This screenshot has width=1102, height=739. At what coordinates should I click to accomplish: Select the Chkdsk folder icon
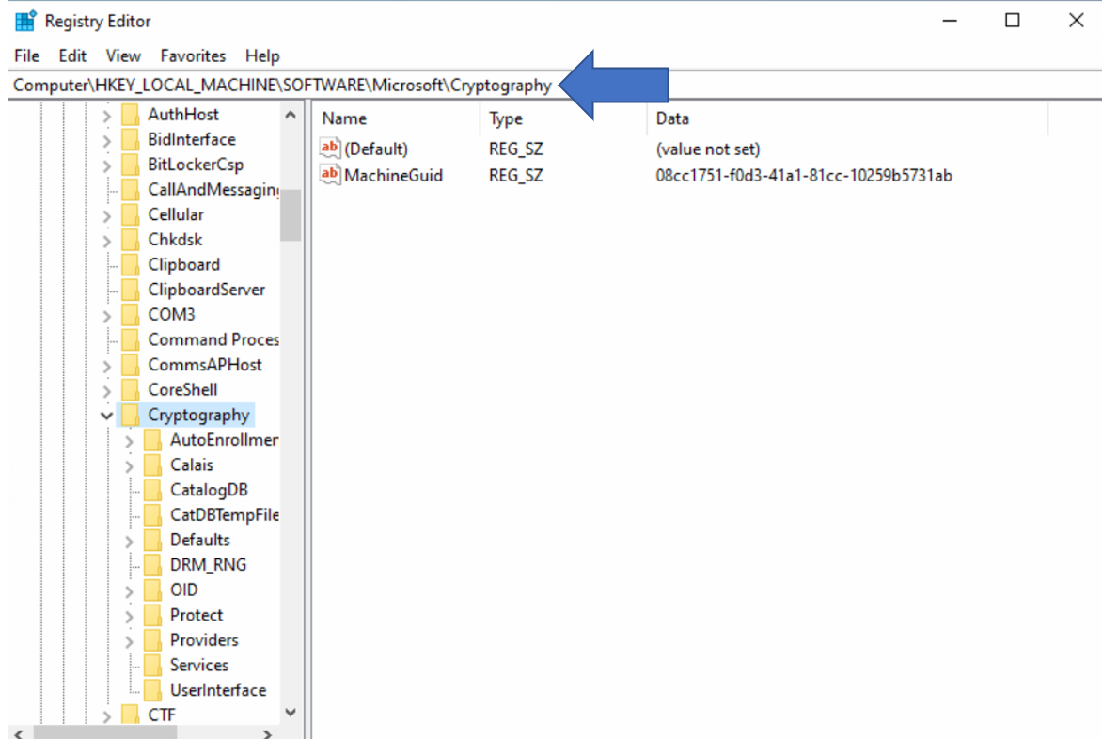[130, 240]
